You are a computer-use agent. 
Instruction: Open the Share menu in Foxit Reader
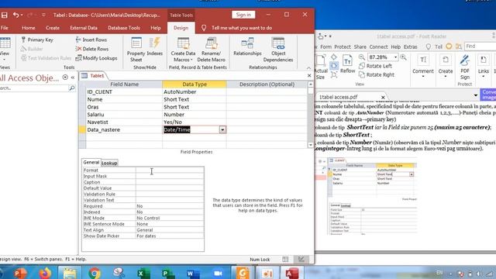click(x=360, y=46)
